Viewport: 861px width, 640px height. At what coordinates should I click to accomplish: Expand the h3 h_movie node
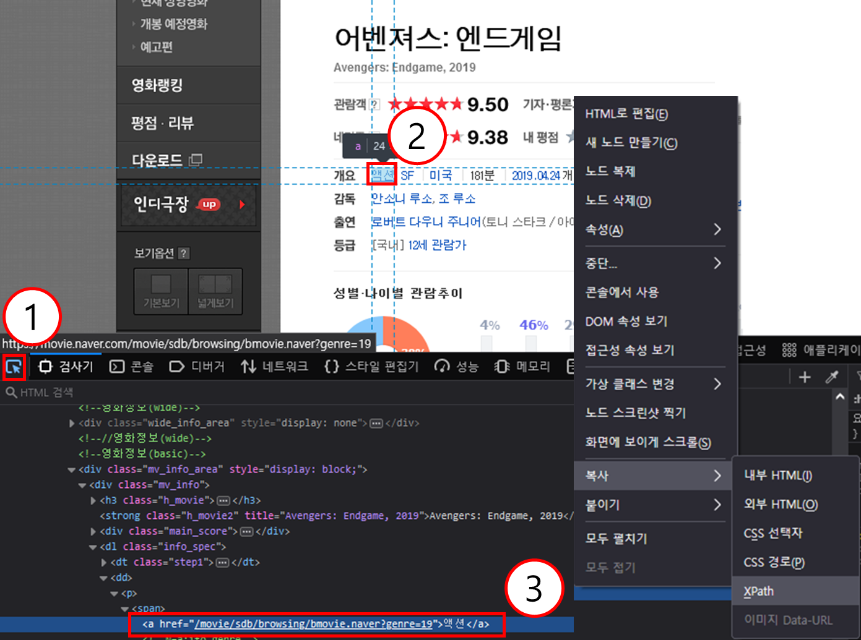(x=93, y=501)
